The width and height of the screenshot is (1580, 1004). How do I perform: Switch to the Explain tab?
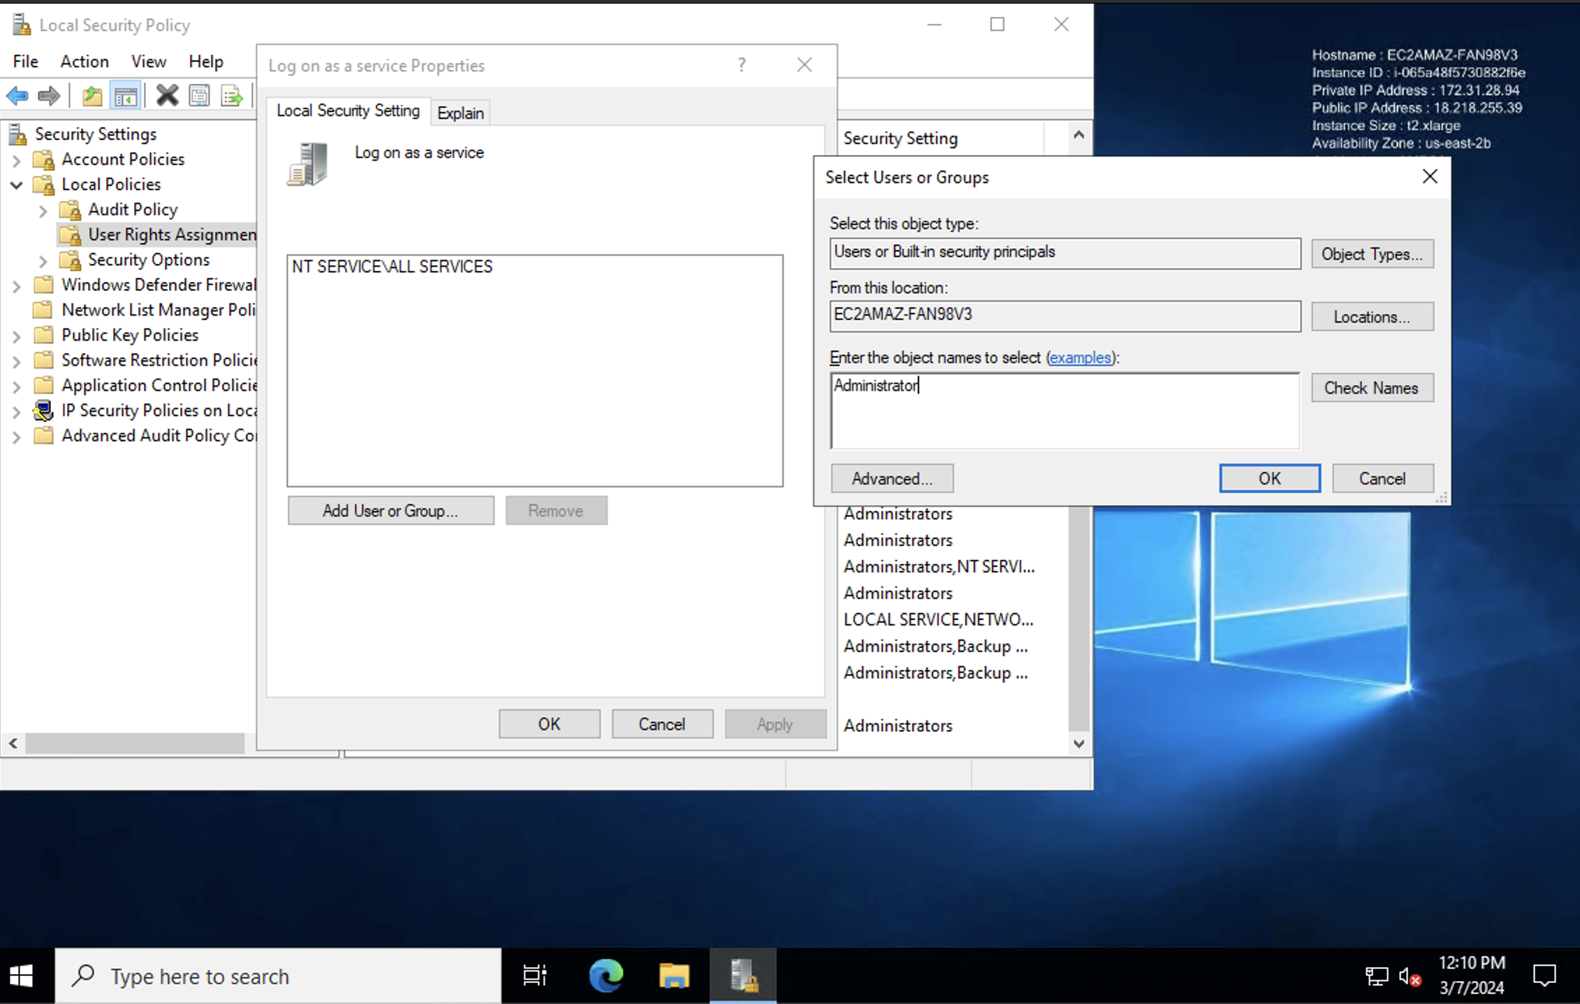click(x=460, y=113)
